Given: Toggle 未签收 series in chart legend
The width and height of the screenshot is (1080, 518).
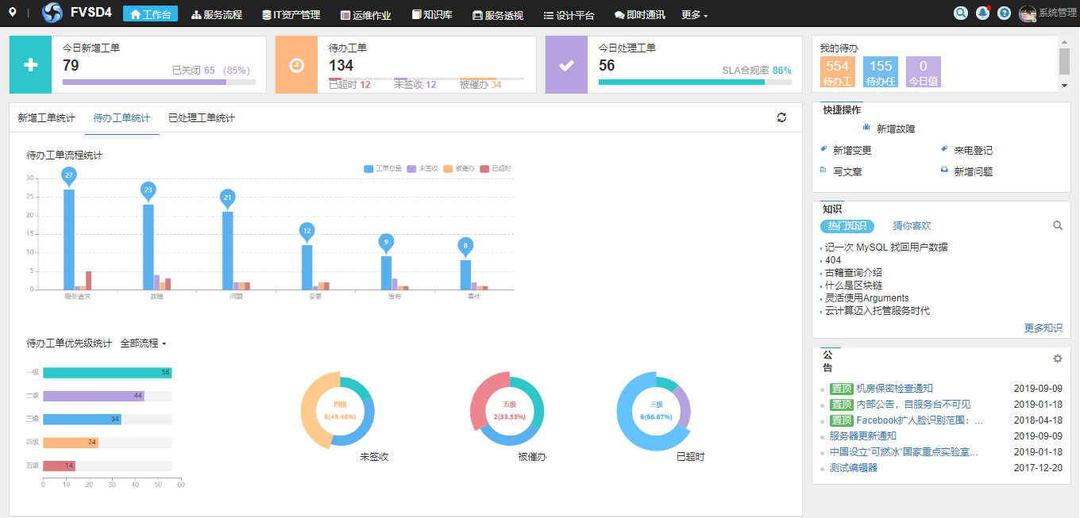Looking at the screenshot, I should (422, 168).
